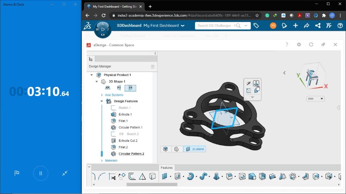The height and width of the screenshot is (194, 346).
Task: Click the sketch Mirror triangle tool
Action: click(142, 176)
